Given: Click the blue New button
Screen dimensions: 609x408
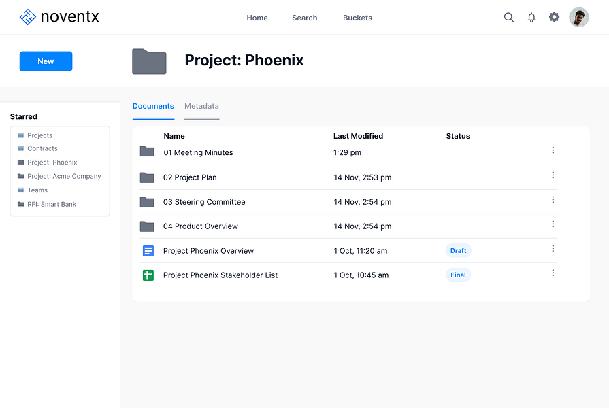Looking at the screenshot, I should point(46,61).
